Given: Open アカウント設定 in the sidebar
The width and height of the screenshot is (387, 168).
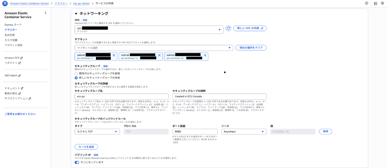Looking at the screenshot, I should pyautogui.click(x=14, y=45).
